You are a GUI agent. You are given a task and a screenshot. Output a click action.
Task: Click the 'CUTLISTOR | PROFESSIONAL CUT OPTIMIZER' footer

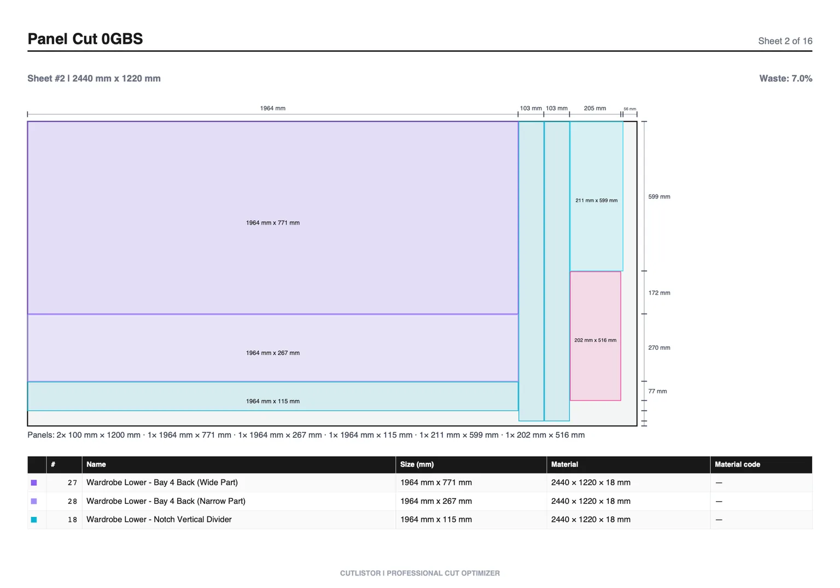[420, 573]
